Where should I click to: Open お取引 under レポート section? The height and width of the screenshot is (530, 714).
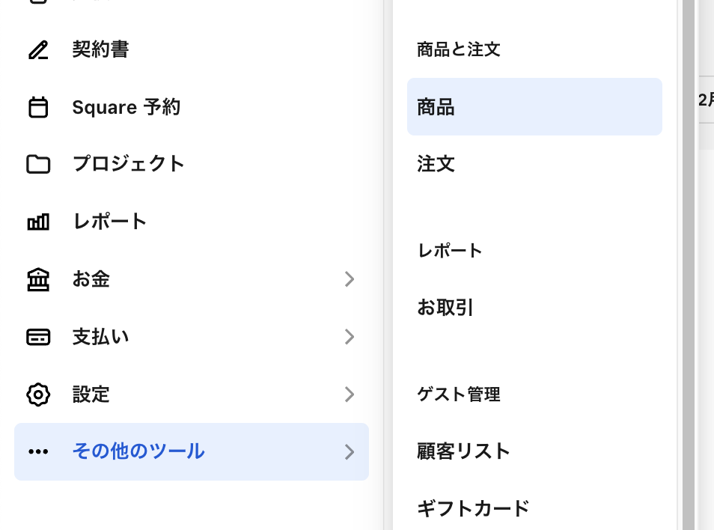pyautogui.click(x=534, y=308)
